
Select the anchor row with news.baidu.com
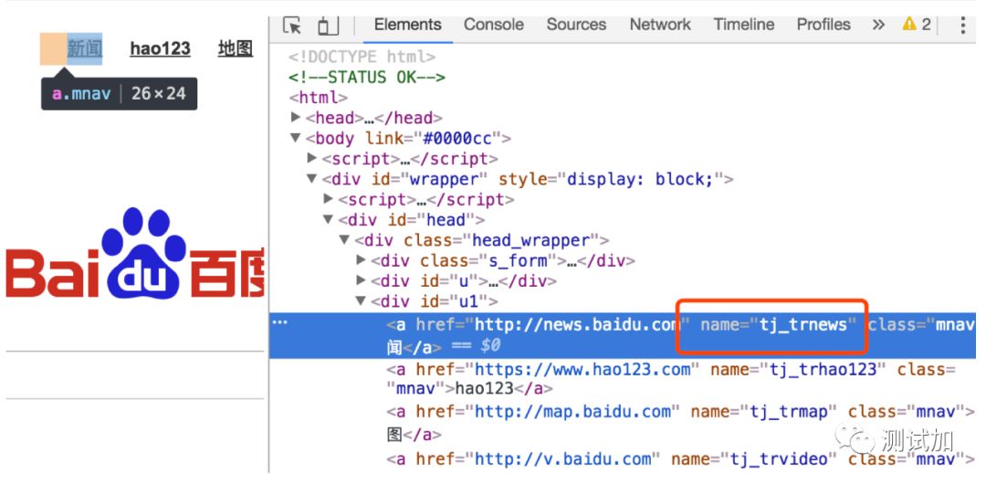click(x=623, y=335)
